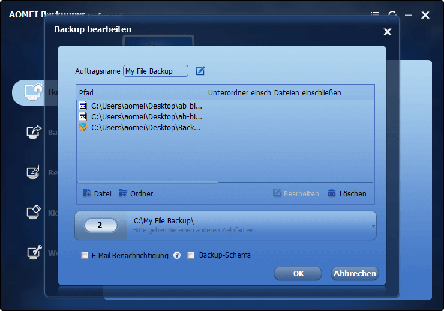
Task: Minimize the AOMEI Backupper window
Action: coord(409,15)
